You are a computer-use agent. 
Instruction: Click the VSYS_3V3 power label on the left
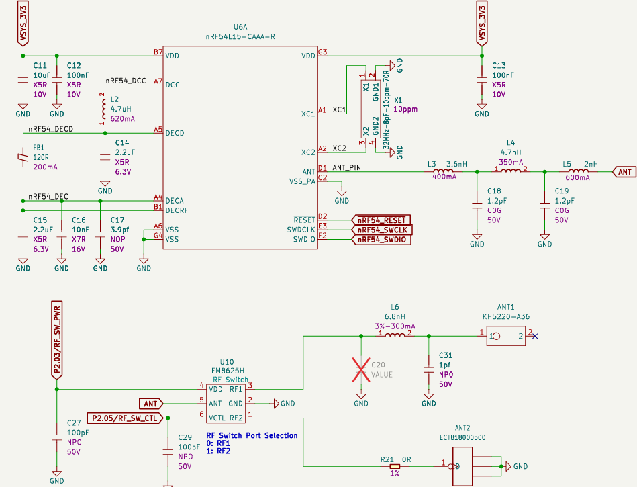click(23, 24)
